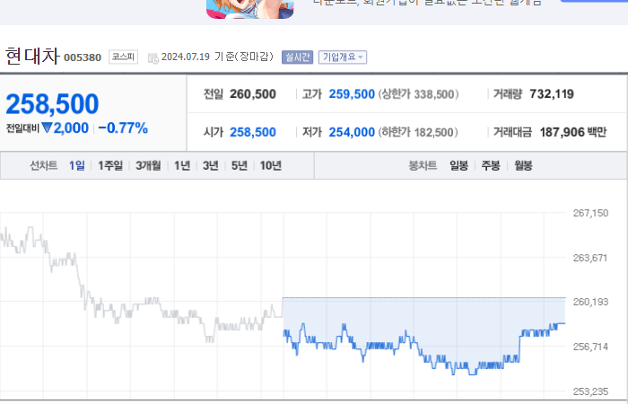This screenshot has width=628, height=404.
Task: Click the chart axis label 267,150
Action: [x=590, y=214]
